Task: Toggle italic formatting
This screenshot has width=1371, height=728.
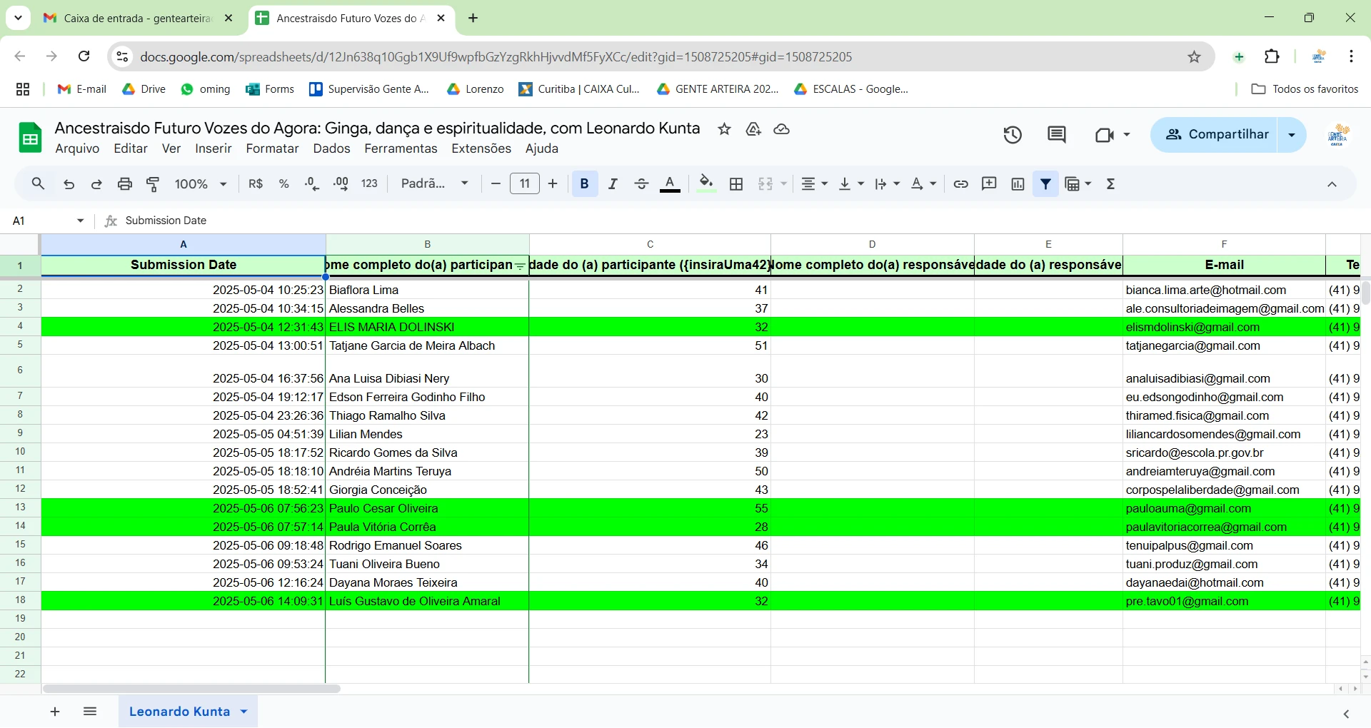Action: 612,183
